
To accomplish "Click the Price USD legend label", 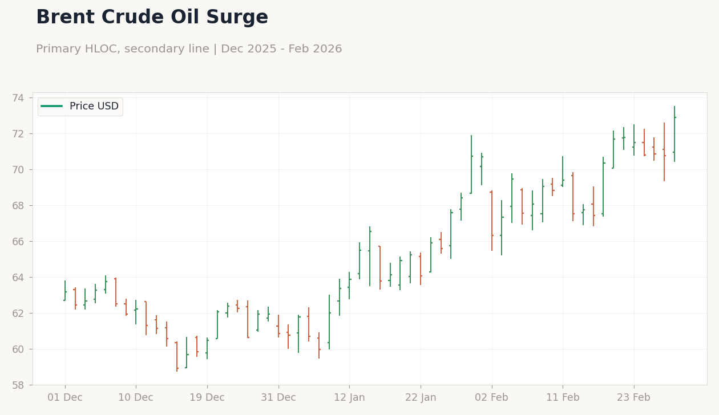I will click(x=94, y=106).
